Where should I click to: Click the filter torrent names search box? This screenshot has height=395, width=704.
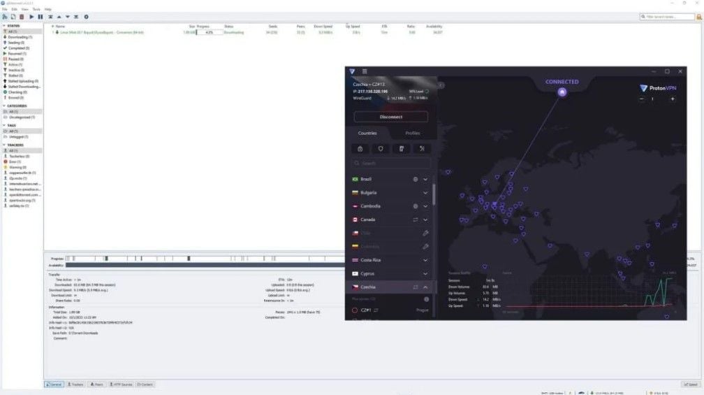(667, 17)
